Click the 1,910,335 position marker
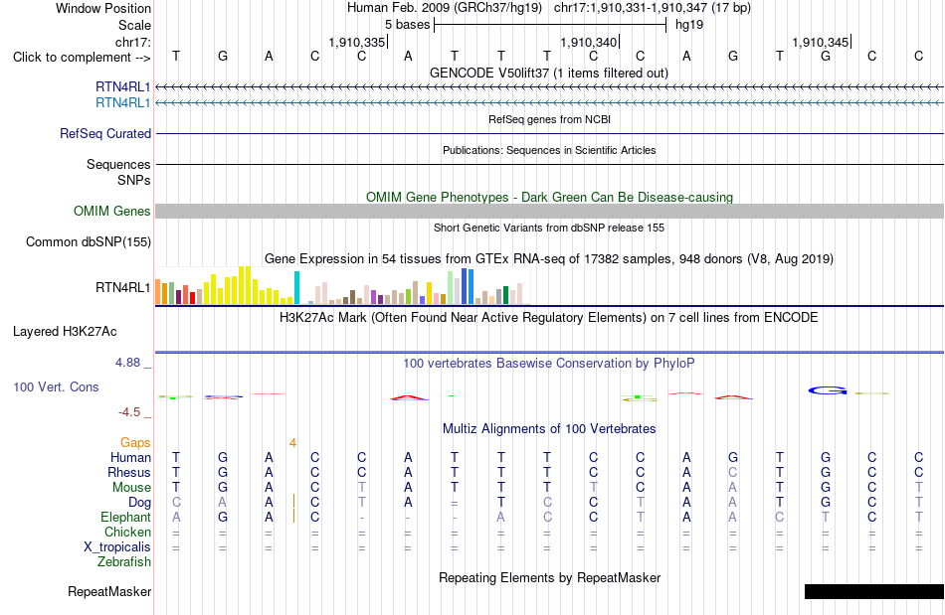The width and height of the screenshot is (945, 615). point(357,42)
